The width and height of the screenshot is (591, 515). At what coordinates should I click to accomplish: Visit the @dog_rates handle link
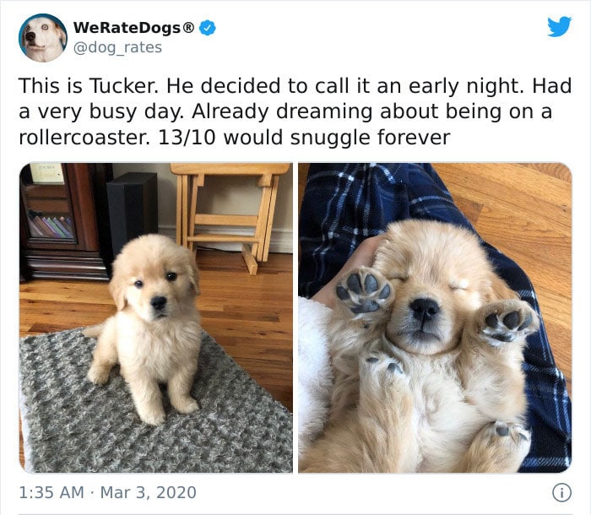pyautogui.click(x=117, y=47)
